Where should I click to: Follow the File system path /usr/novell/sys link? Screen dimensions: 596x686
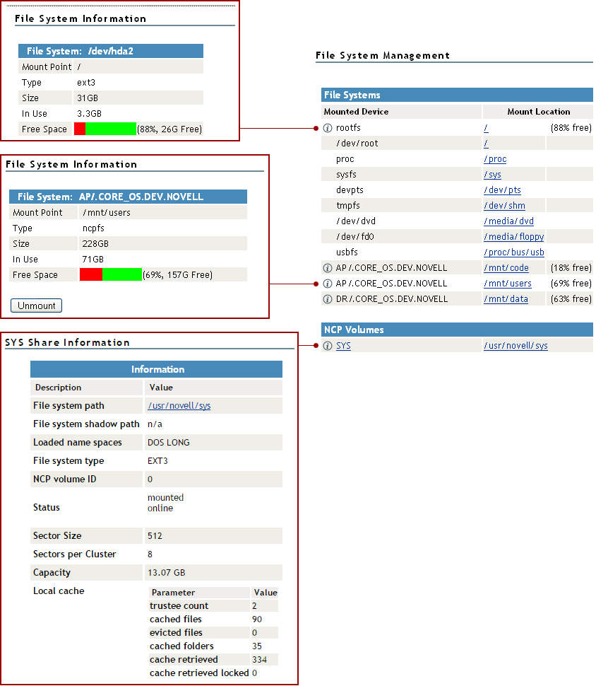click(179, 406)
